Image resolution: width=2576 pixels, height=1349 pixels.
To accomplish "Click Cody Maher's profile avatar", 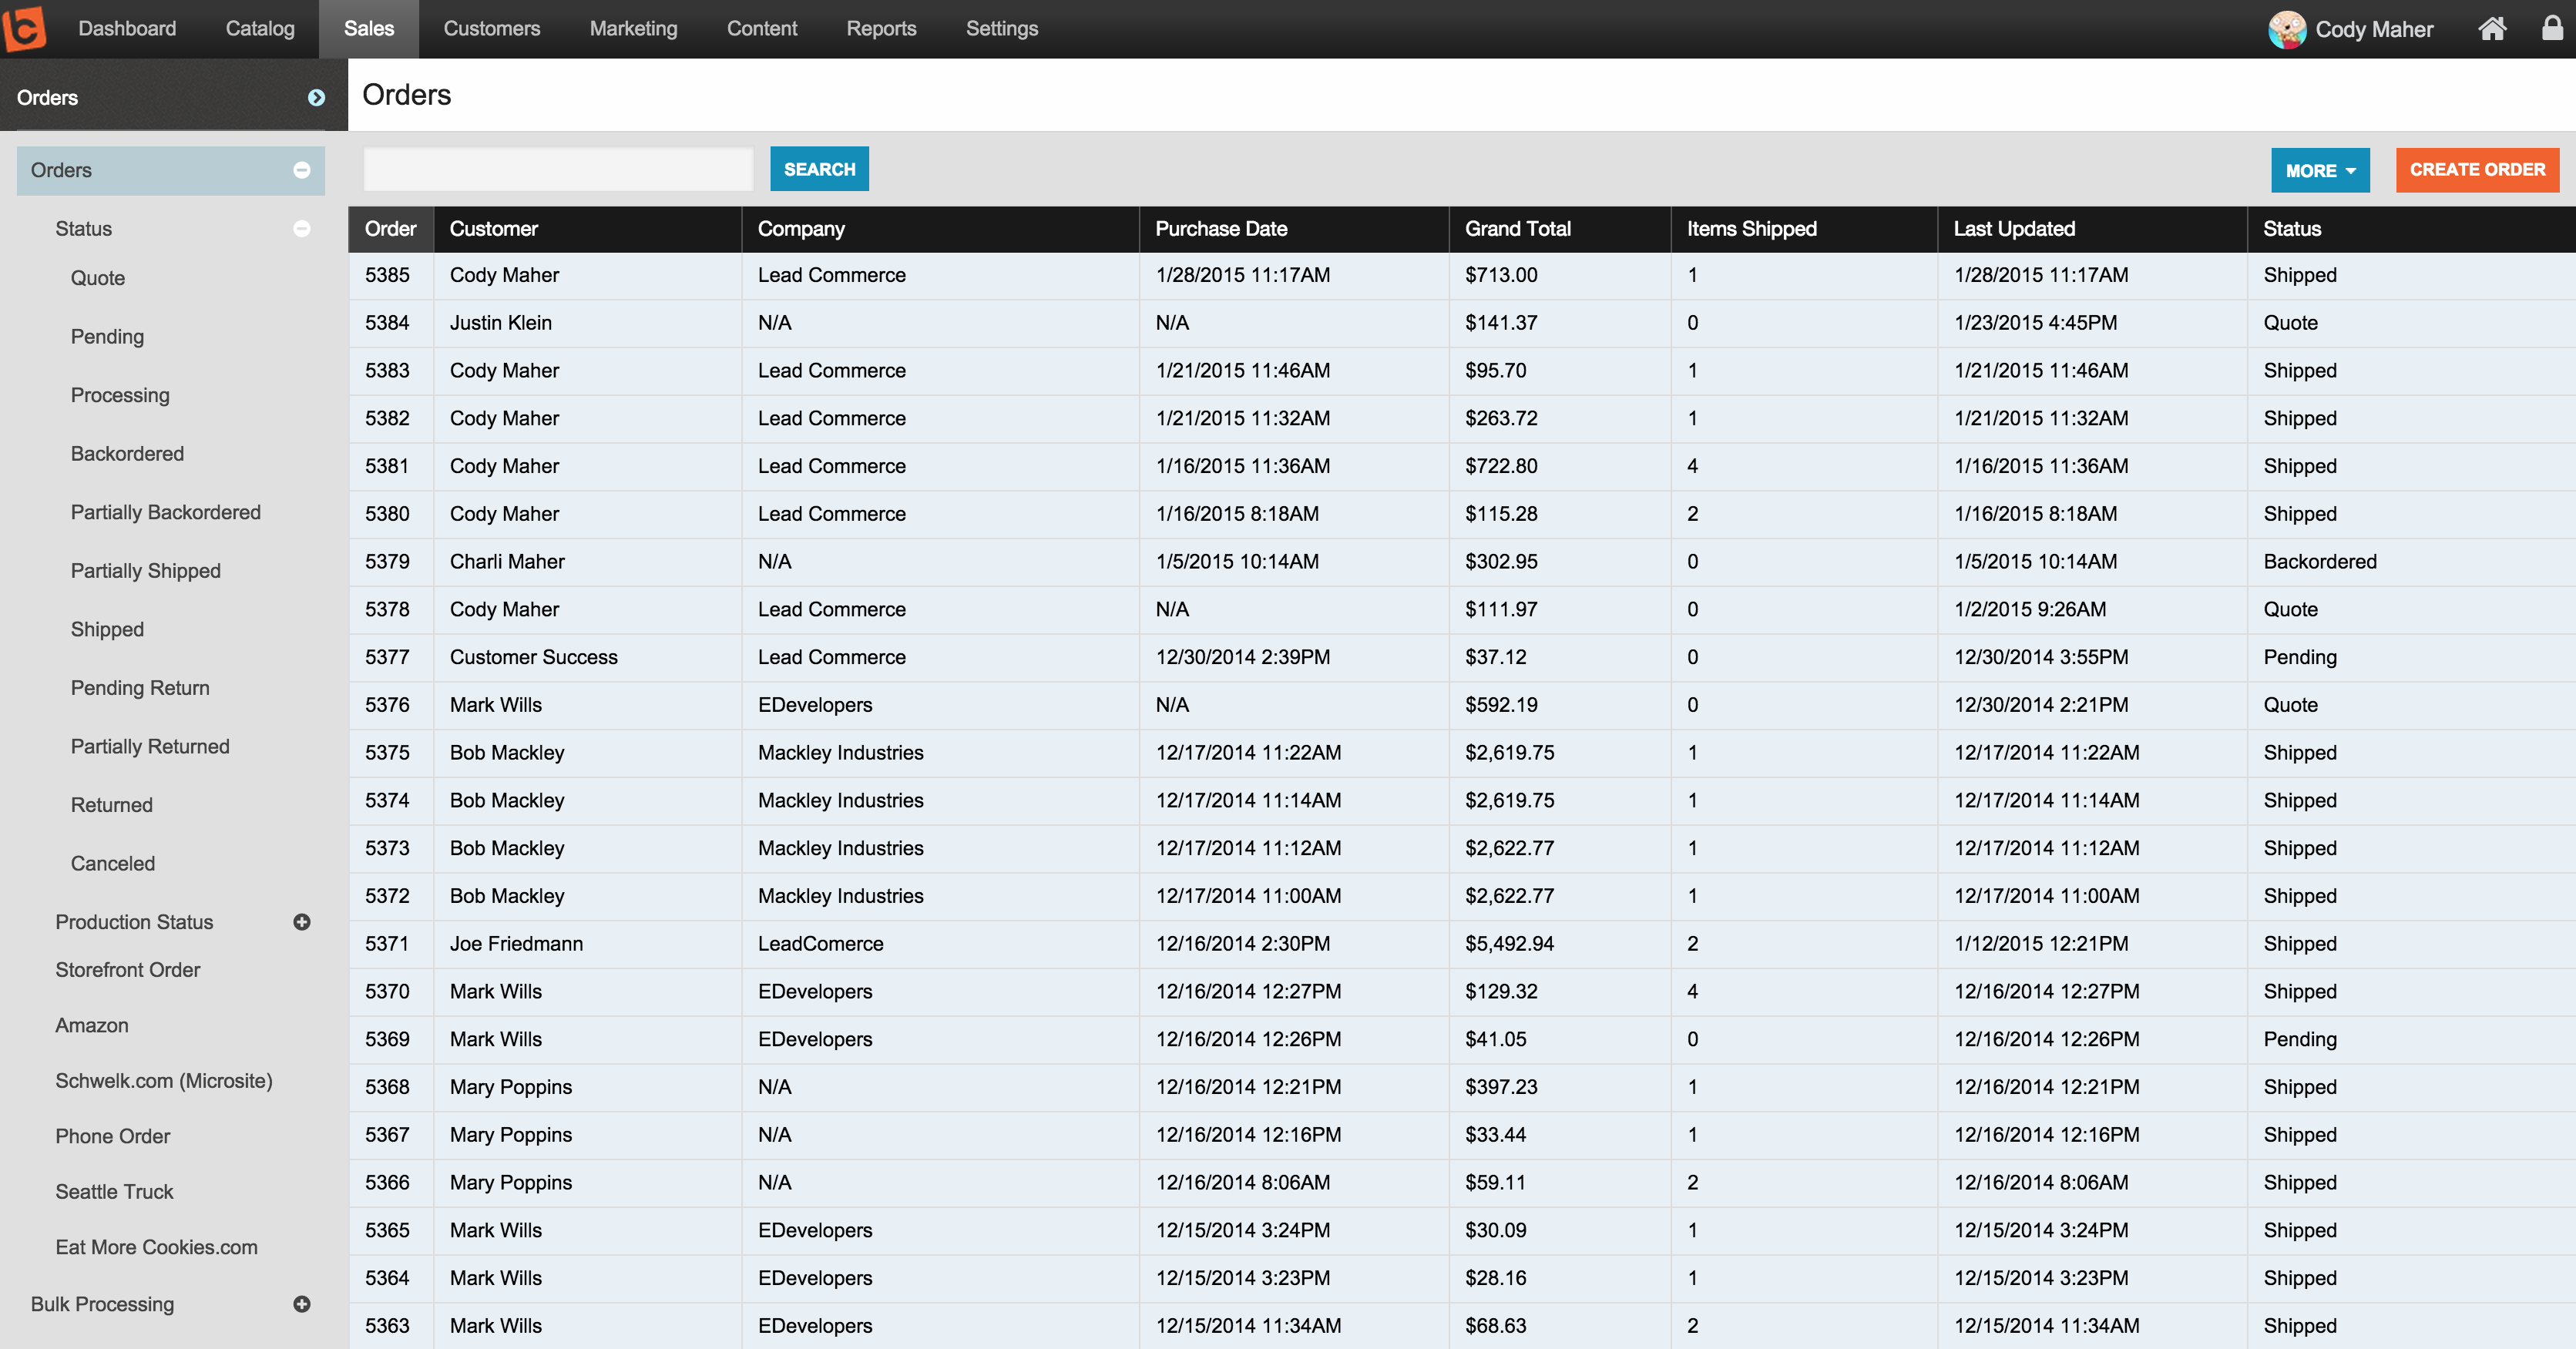I will [x=2286, y=29].
